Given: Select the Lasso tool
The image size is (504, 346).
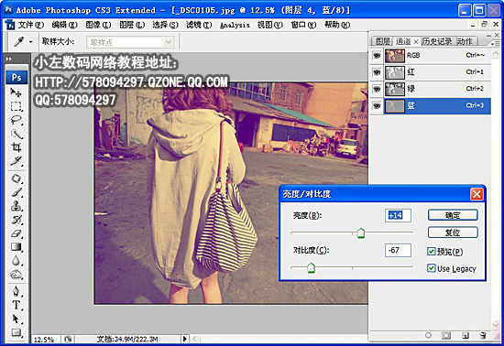Looking at the screenshot, I should pos(16,120).
